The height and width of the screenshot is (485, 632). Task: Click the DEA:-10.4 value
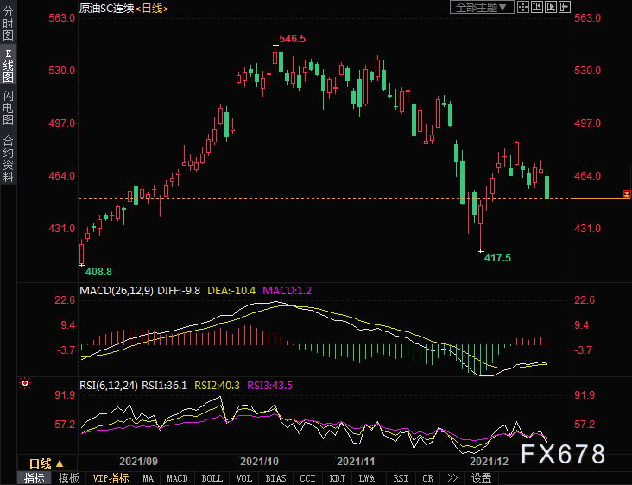click(231, 291)
